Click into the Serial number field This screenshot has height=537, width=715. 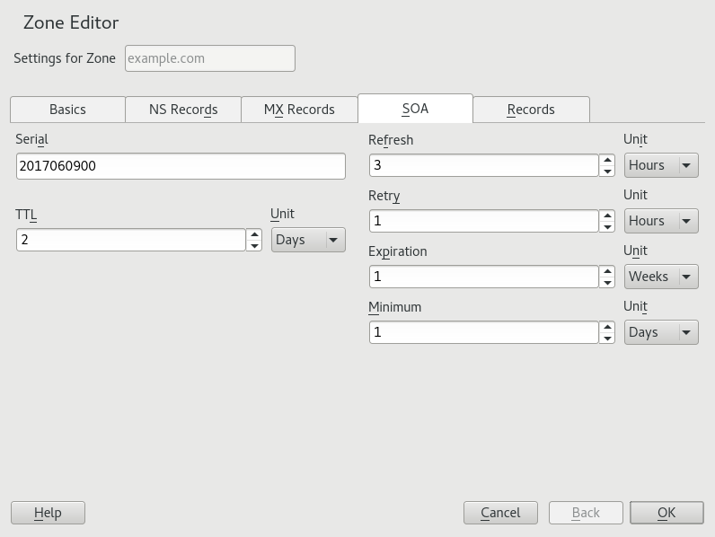tap(181, 166)
